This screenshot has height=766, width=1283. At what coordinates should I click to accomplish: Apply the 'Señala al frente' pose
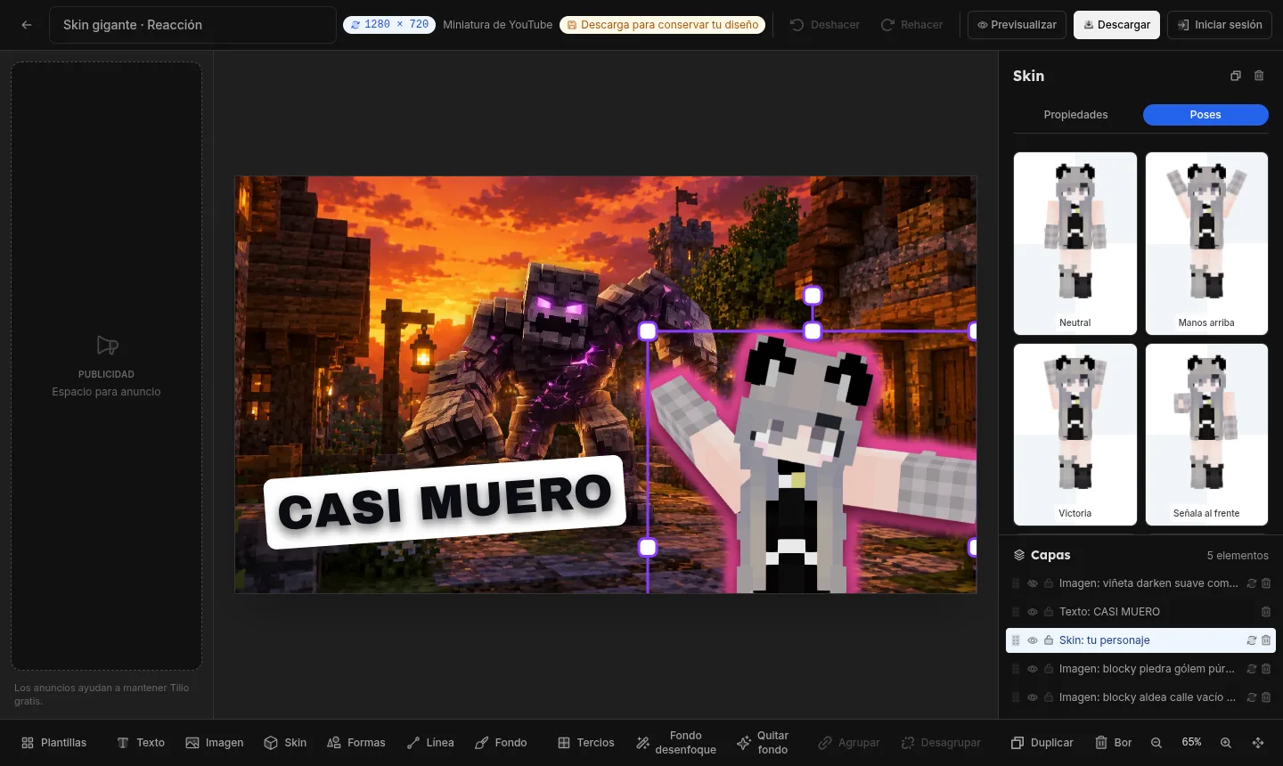(x=1206, y=435)
